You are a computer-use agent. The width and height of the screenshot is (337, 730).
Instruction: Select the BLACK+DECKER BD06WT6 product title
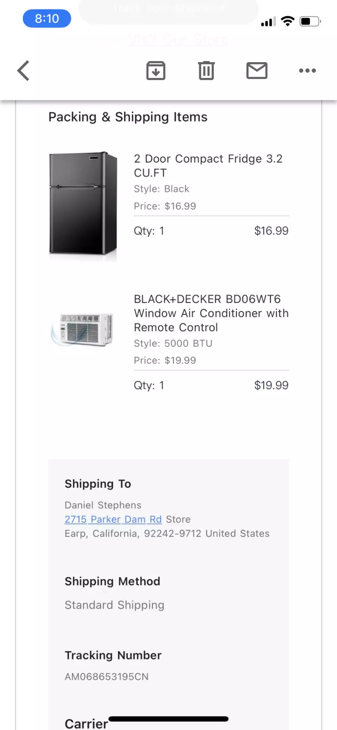pyautogui.click(x=211, y=313)
